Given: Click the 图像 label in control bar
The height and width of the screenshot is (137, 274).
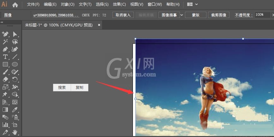Looking at the screenshot, I should pos(8,15).
